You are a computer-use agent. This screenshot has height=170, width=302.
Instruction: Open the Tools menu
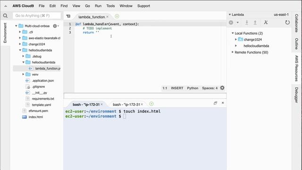pyautogui.click(x=110, y=6)
